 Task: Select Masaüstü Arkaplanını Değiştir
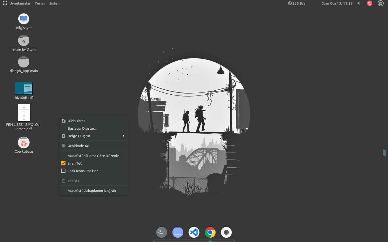(x=93, y=191)
